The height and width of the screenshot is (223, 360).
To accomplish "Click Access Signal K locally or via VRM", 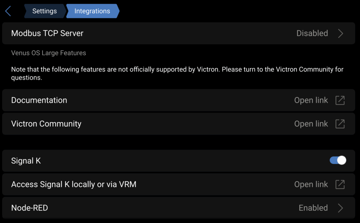I will click(x=73, y=184).
